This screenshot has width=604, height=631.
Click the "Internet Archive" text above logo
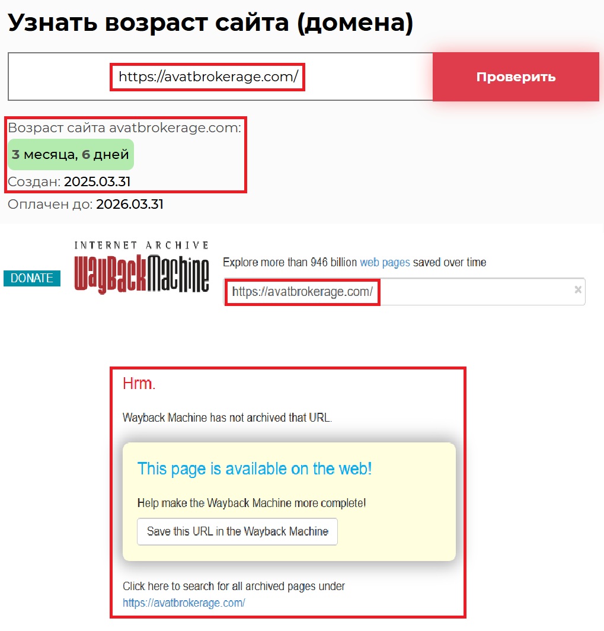142,245
